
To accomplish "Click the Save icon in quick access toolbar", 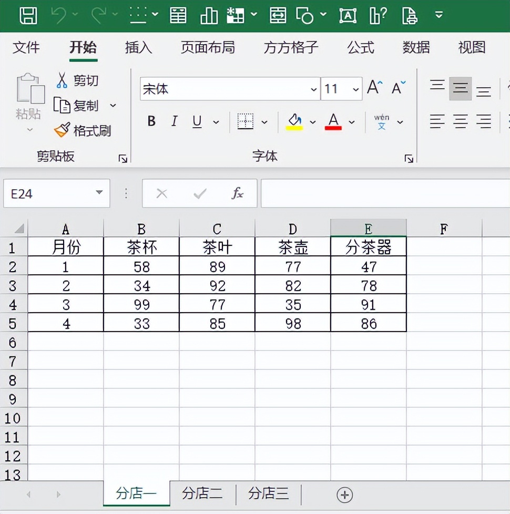I will pos(28,16).
